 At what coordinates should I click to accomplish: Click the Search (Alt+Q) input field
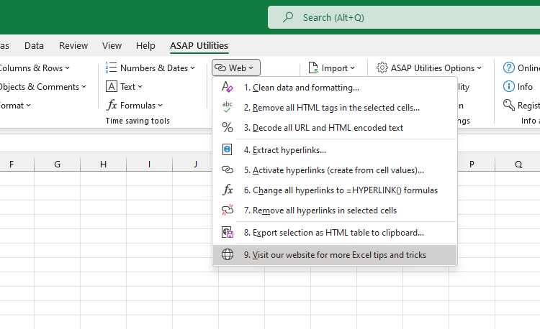pos(404,17)
